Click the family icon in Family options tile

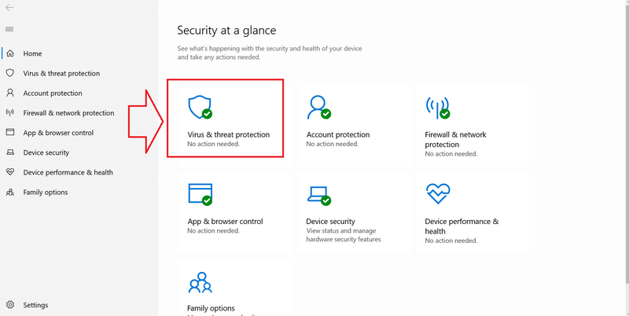pyautogui.click(x=200, y=283)
